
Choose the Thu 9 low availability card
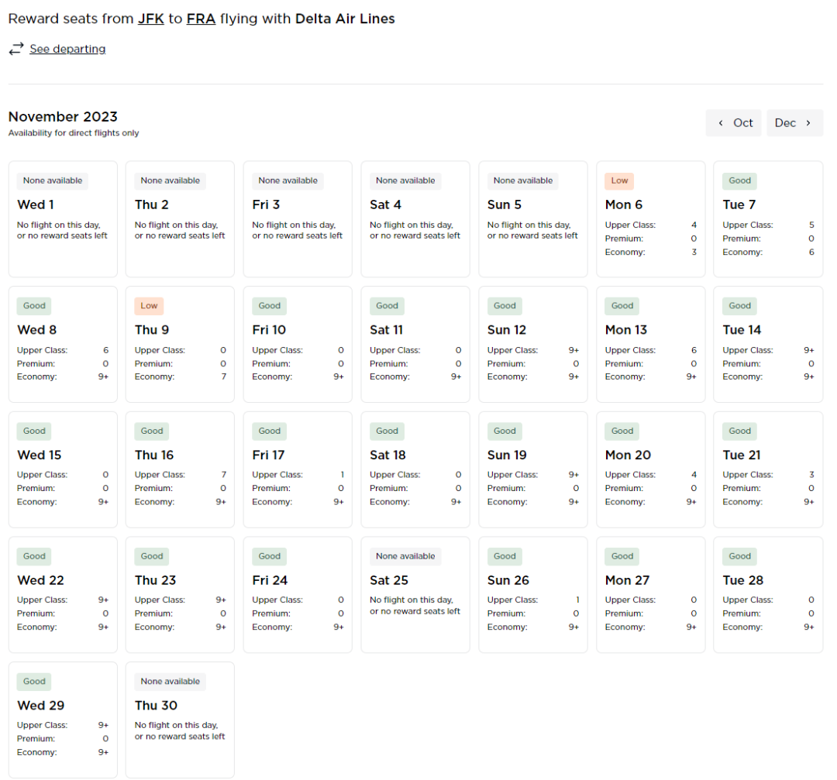[180, 344]
